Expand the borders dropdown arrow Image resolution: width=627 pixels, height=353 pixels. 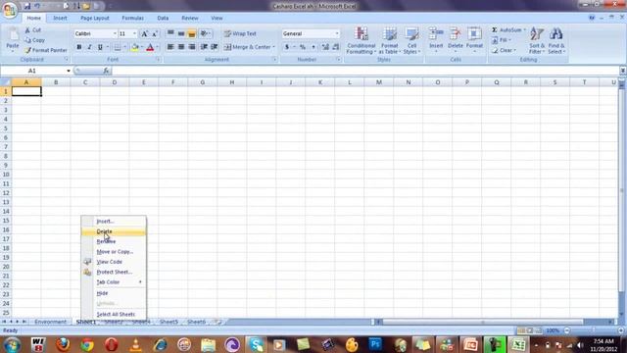pos(124,47)
